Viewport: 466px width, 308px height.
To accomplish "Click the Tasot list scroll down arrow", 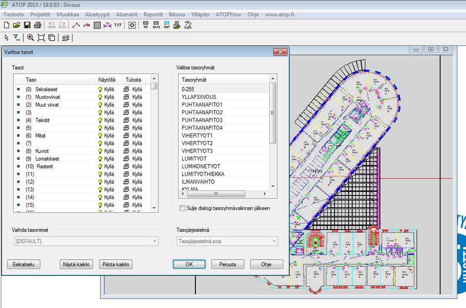I will coord(154,208).
